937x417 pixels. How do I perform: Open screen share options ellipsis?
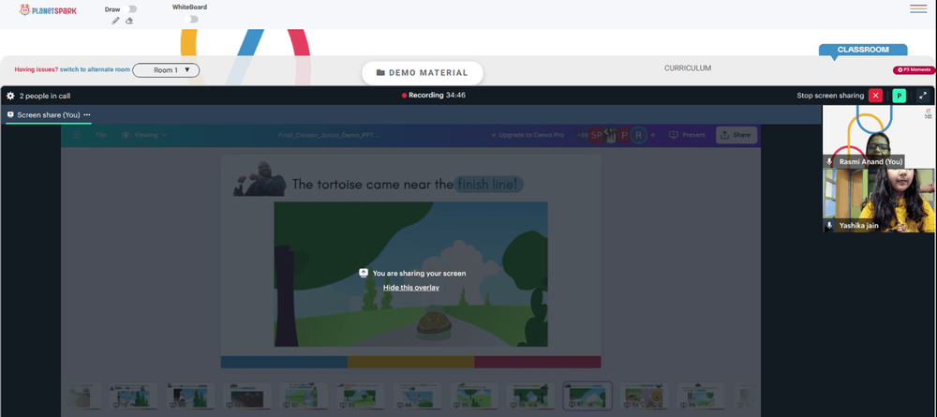point(87,114)
